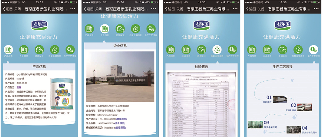This screenshot has height=137, width=322.
Task: Tap 关闭 on the 产品信息 screen
Action: (x=17, y=9)
